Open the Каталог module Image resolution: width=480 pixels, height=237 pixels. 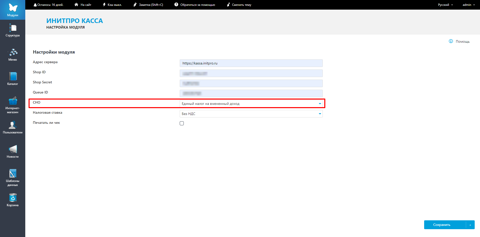[13, 79]
